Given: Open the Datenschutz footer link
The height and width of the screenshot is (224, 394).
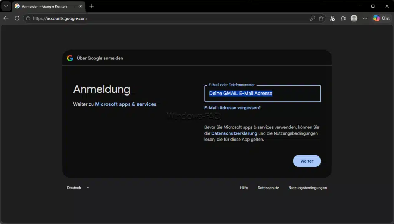Looking at the screenshot, I should point(268,188).
